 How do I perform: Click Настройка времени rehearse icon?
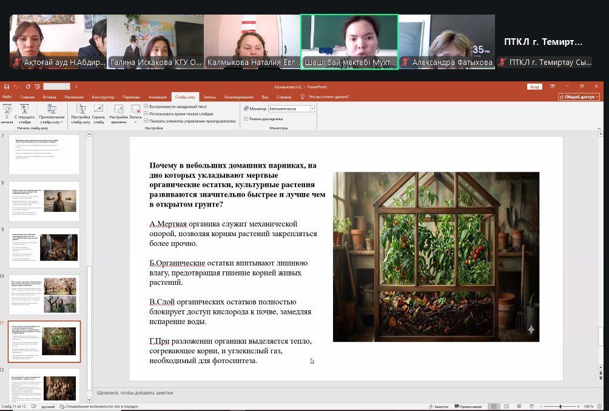[118, 112]
